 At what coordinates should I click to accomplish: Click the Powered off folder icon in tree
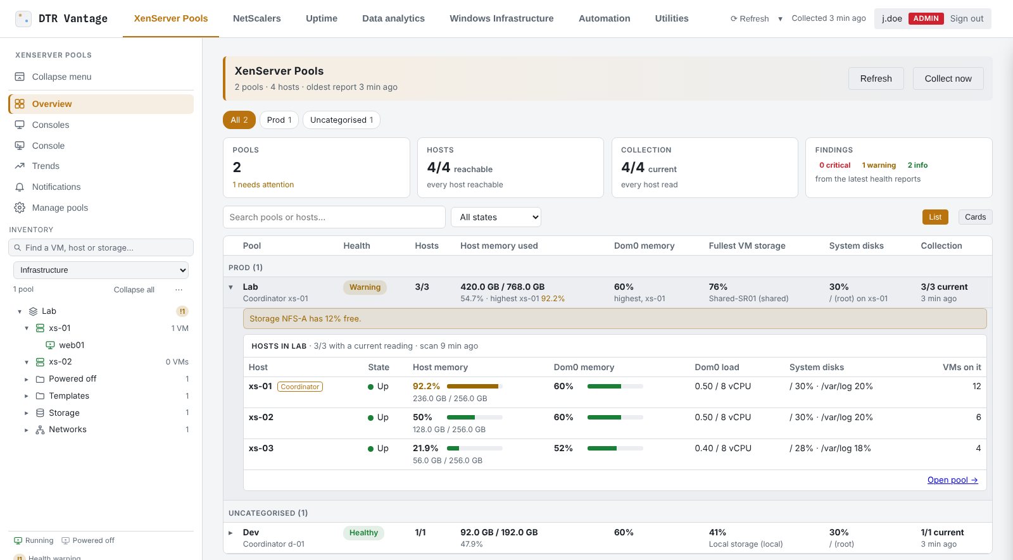click(40, 379)
